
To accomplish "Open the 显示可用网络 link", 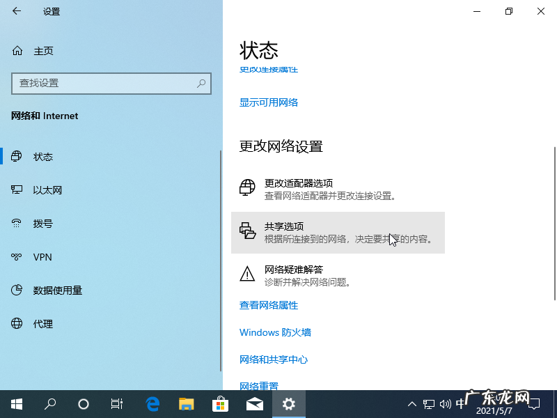I will click(268, 102).
